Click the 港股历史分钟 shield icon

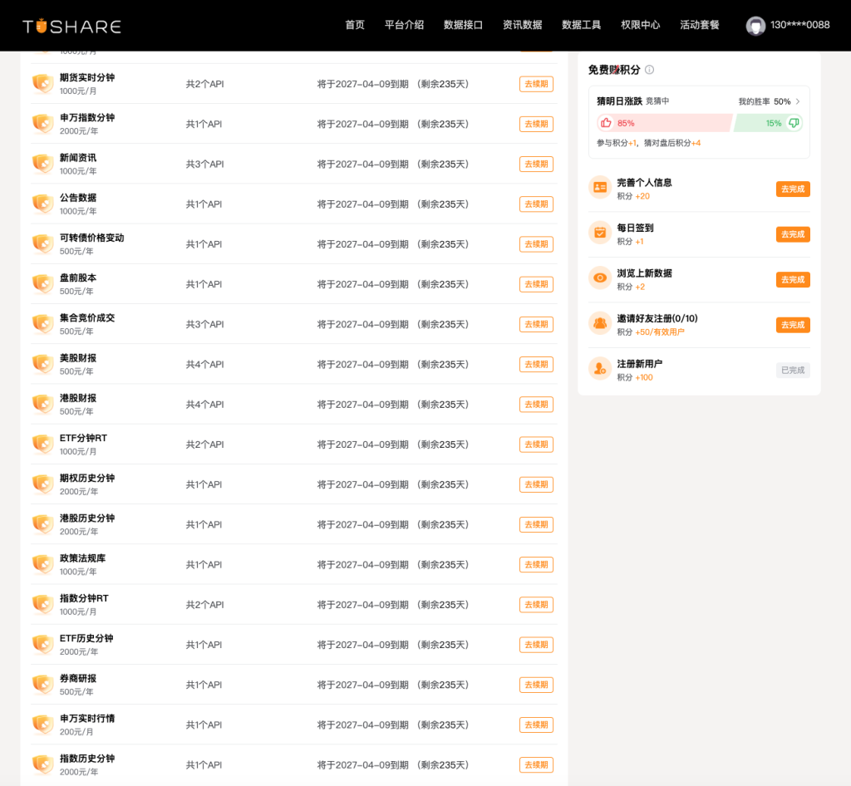click(x=42, y=525)
